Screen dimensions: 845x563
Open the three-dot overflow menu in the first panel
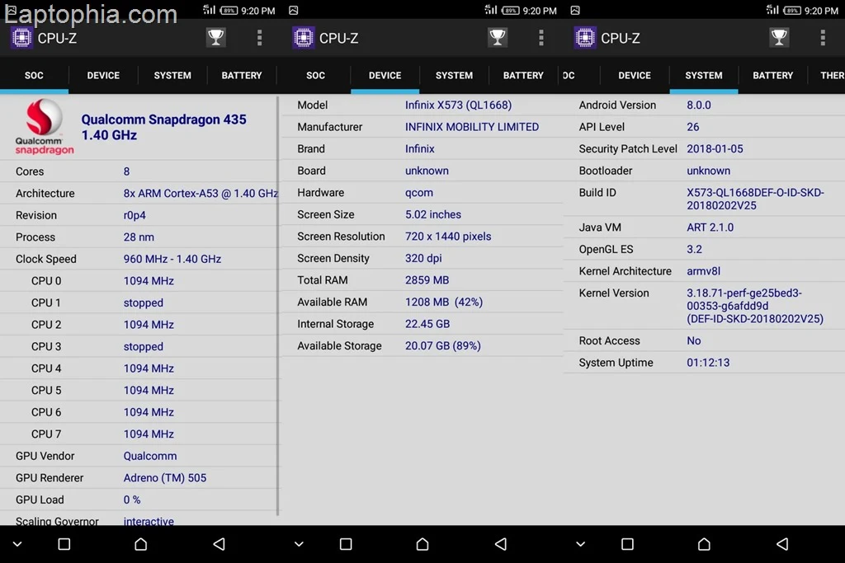(x=259, y=38)
